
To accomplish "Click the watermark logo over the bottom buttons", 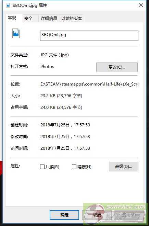I will (x=115, y=214).
